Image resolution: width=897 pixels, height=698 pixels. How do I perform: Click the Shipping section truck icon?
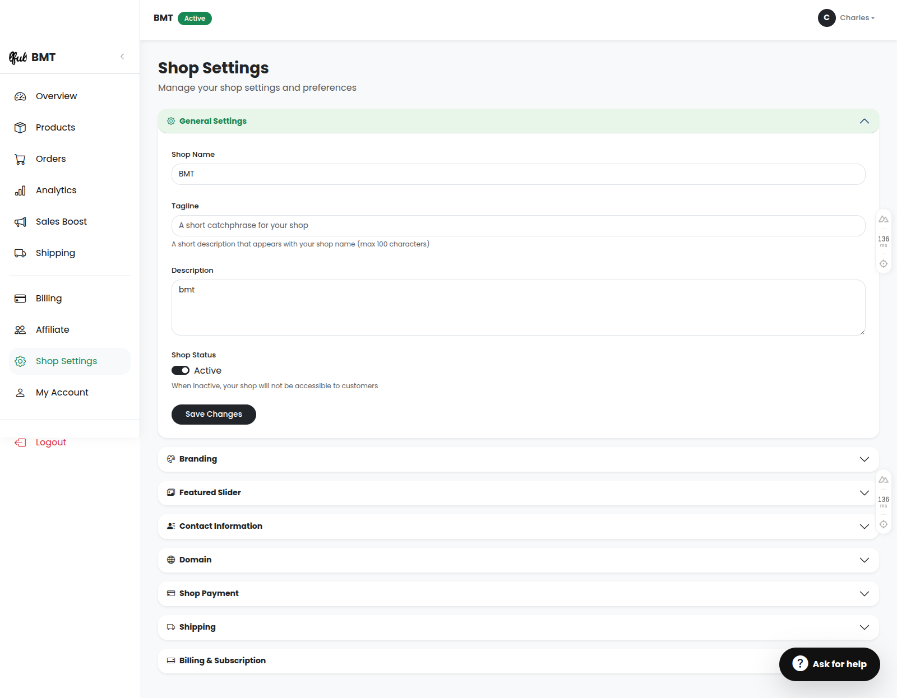(x=171, y=627)
